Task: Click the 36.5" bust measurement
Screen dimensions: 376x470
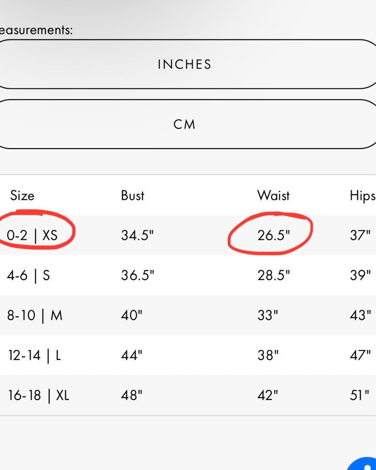Action: [138, 275]
